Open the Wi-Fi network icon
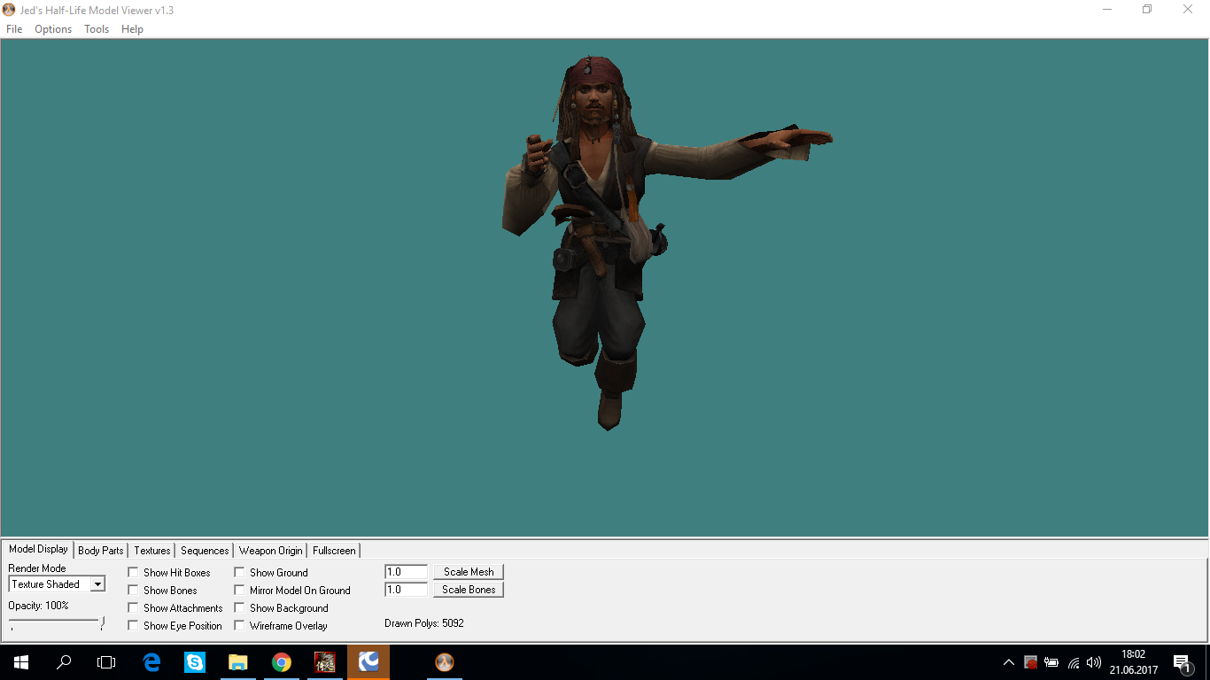The width and height of the screenshot is (1210, 680). 1074,662
